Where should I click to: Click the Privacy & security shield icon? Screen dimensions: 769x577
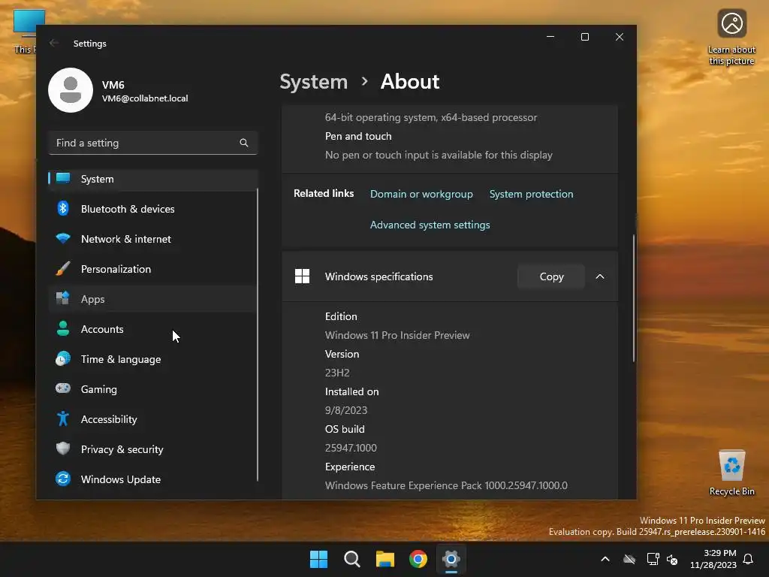click(x=63, y=449)
